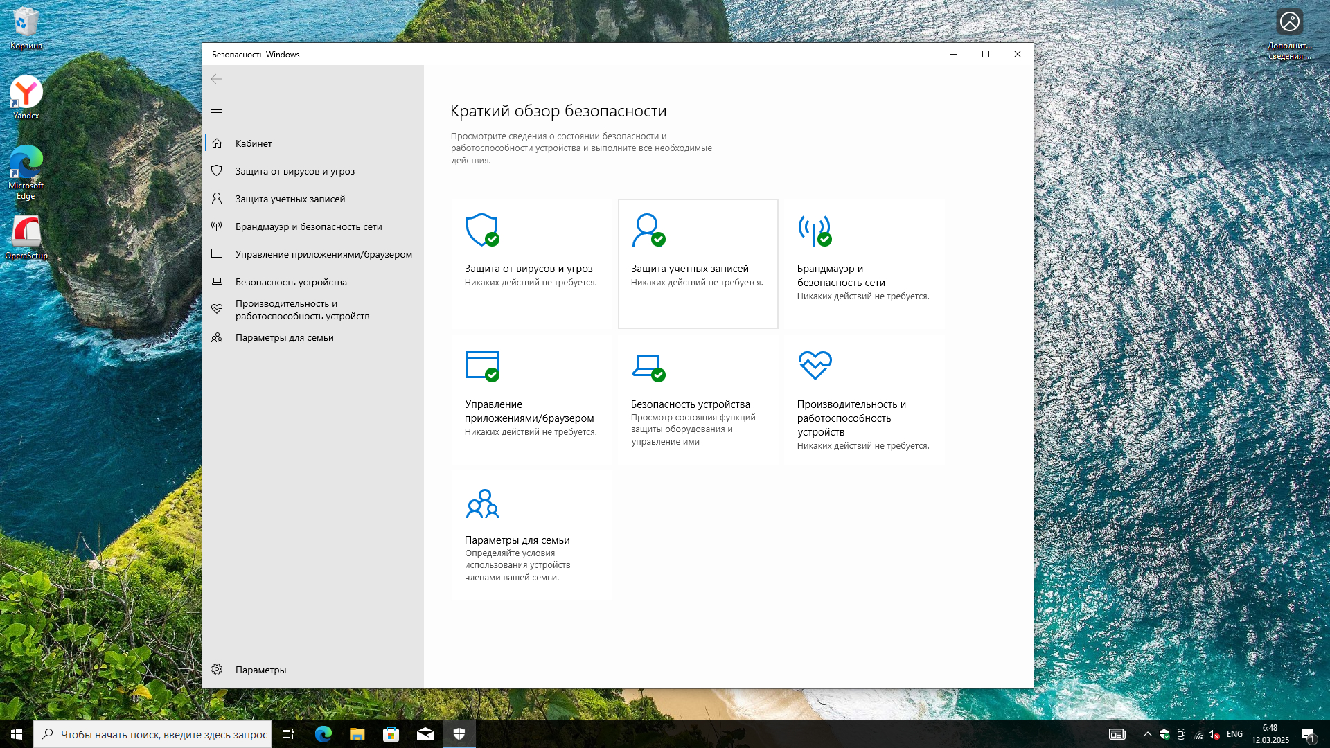Open firewall and network security antenna icon

(x=815, y=230)
